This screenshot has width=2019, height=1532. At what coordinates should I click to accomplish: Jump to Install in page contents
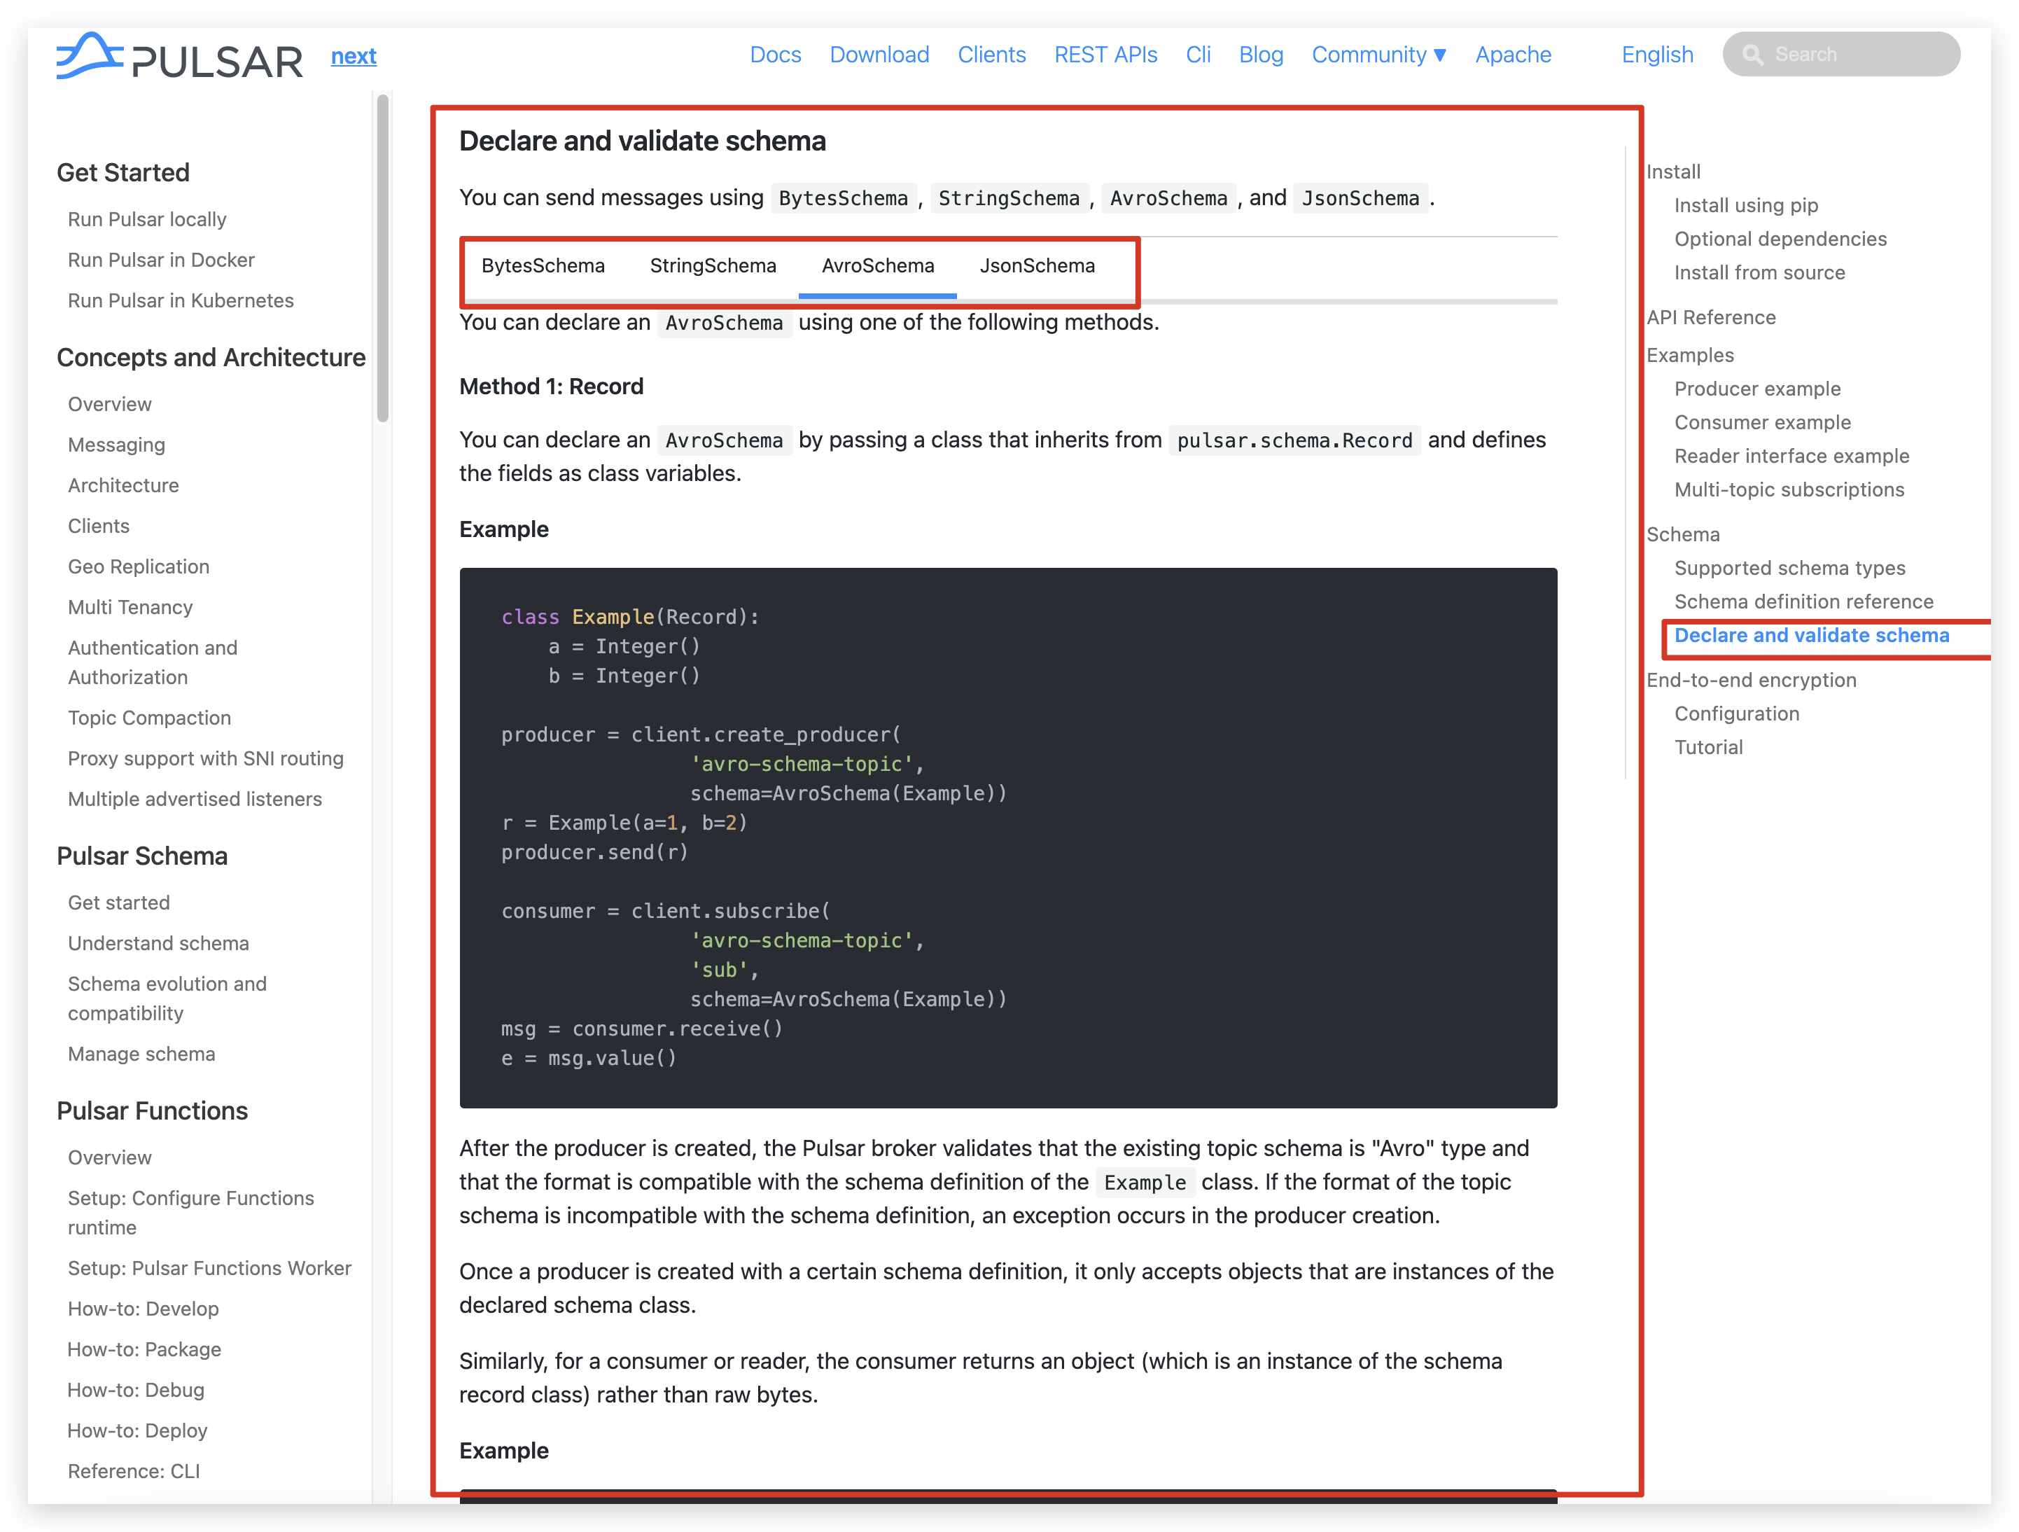coord(1673,172)
